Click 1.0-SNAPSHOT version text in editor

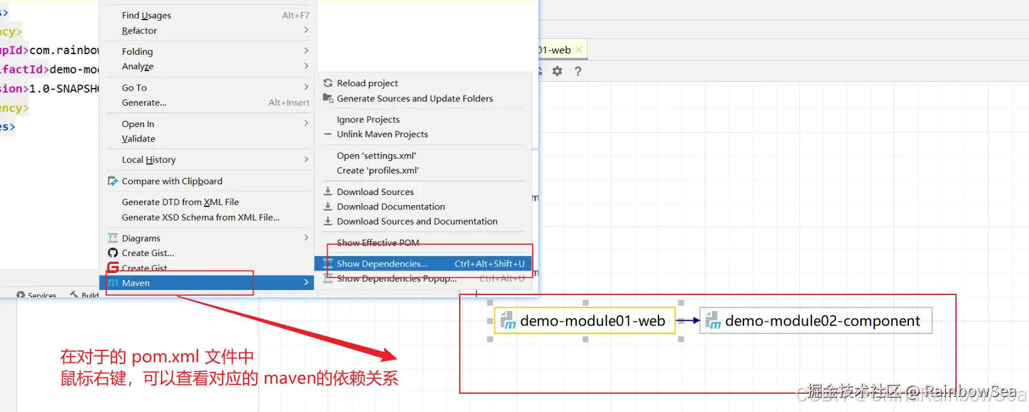tap(64, 89)
